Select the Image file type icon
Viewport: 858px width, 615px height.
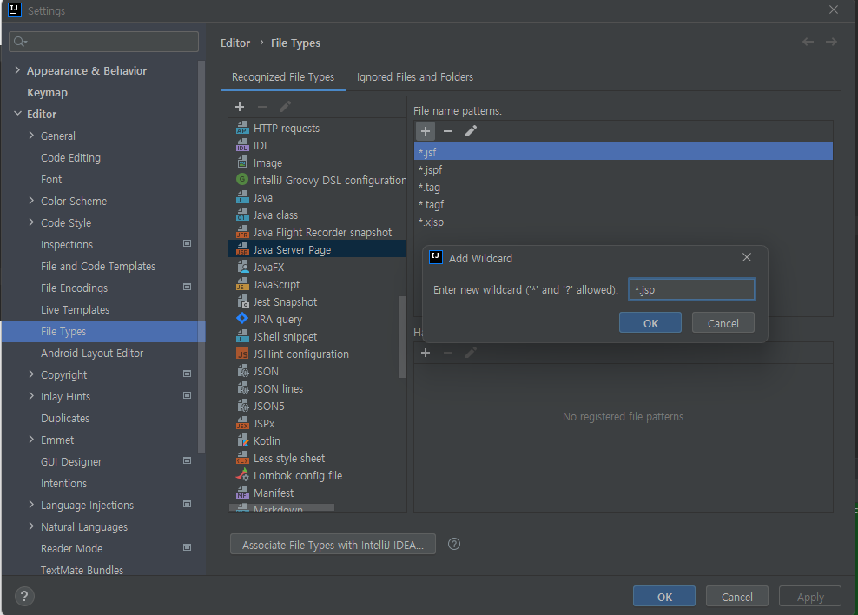coord(242,162)
